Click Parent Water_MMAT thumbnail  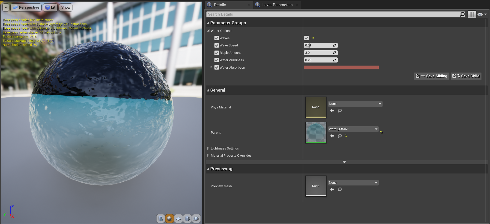[316, 132]
